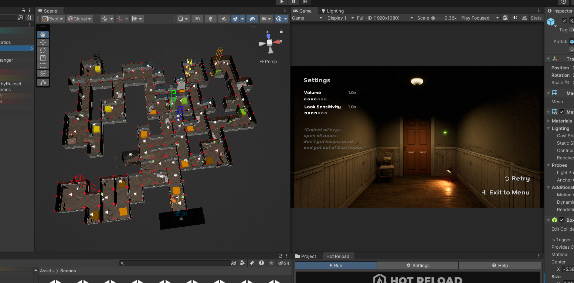Screen dimensions: 574x283
Task: Open Play Focused dropdown
Action: pos(480,18)
